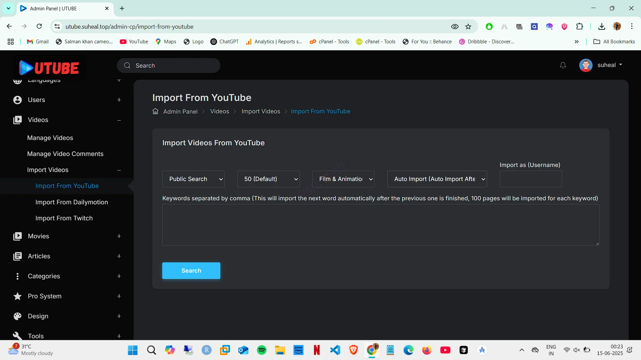Collapse the Import Videos submenu
The height and width of the screenshot is (360, 641).
[x=119, y=170]
